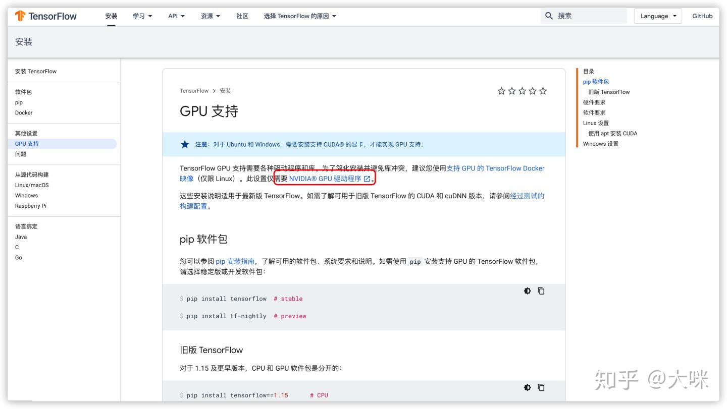
Task: Open the 社区 menu item
Action: tap(242, 16)
